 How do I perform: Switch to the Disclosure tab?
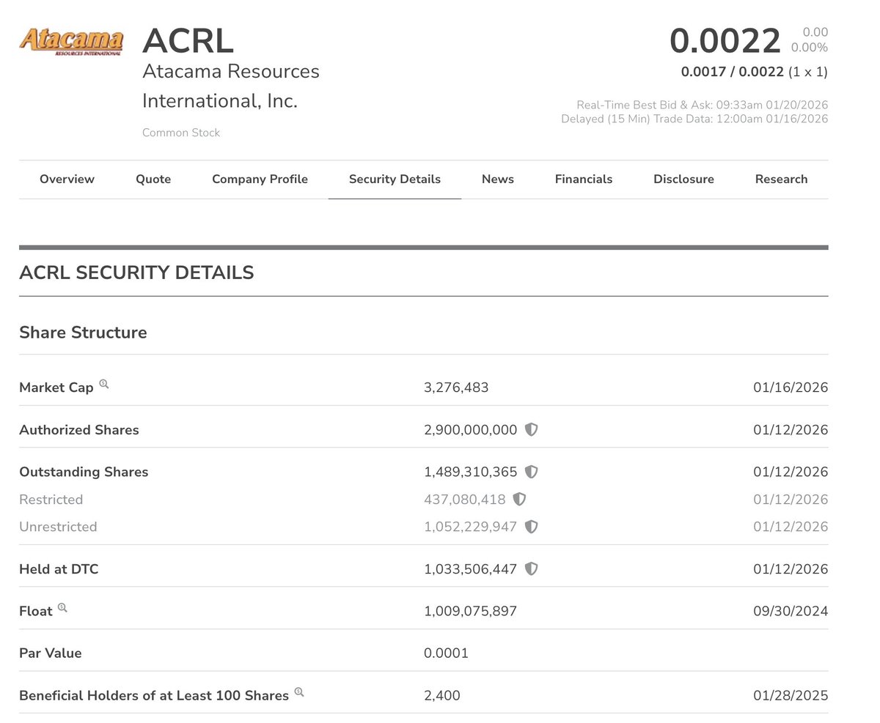click(x=683, y=179)
